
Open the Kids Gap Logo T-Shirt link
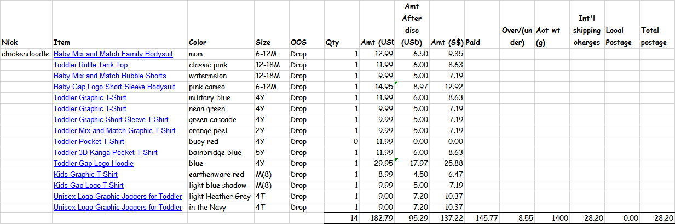coord(88,186)
